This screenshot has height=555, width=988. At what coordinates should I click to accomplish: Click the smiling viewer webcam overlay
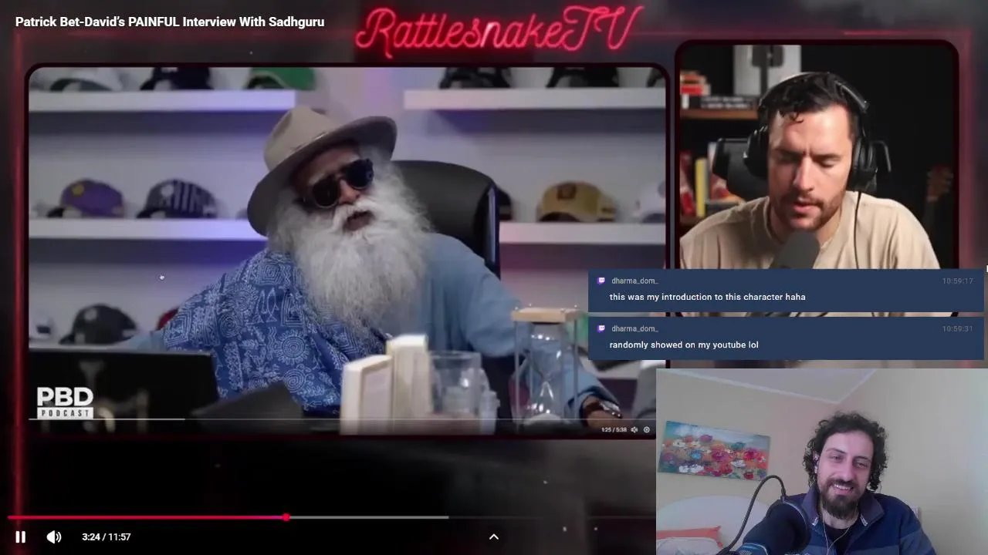click(x=822, y=461)
